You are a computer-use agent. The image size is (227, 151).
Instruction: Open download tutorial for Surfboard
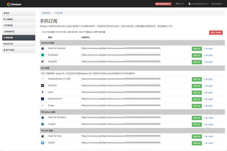[x=208, y=55]
